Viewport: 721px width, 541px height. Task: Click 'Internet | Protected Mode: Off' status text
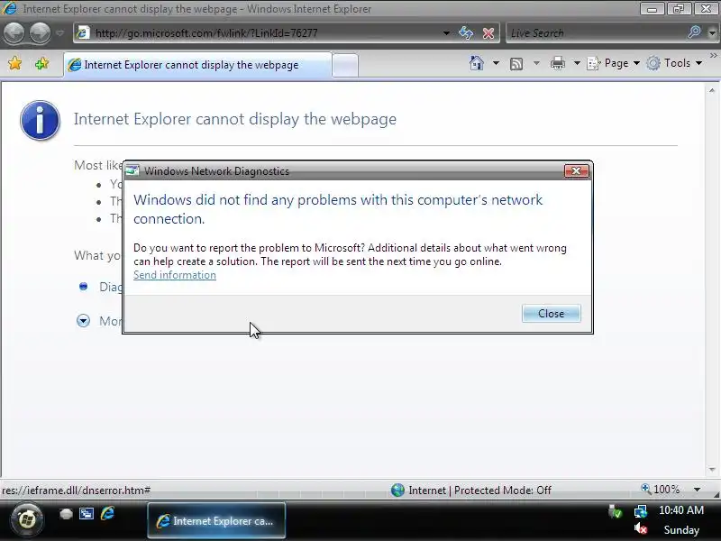coord(479,490)
